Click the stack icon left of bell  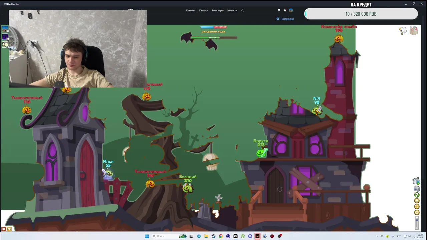279,10
